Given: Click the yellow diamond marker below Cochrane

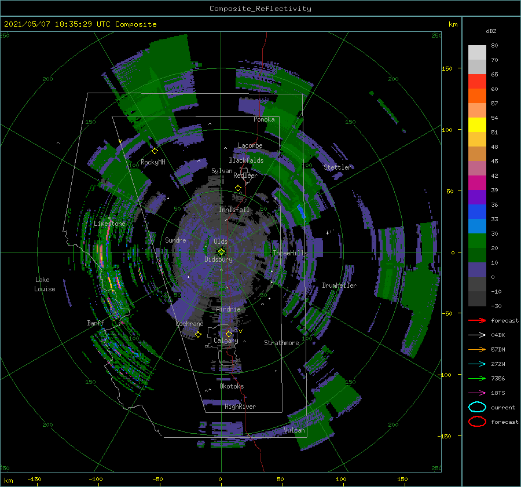Looking at the screenshot, I should [199, 335].
